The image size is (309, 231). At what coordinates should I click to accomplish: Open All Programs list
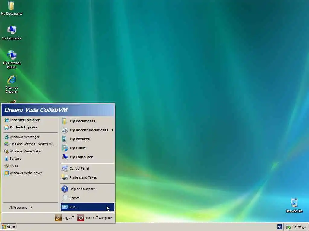21,208
